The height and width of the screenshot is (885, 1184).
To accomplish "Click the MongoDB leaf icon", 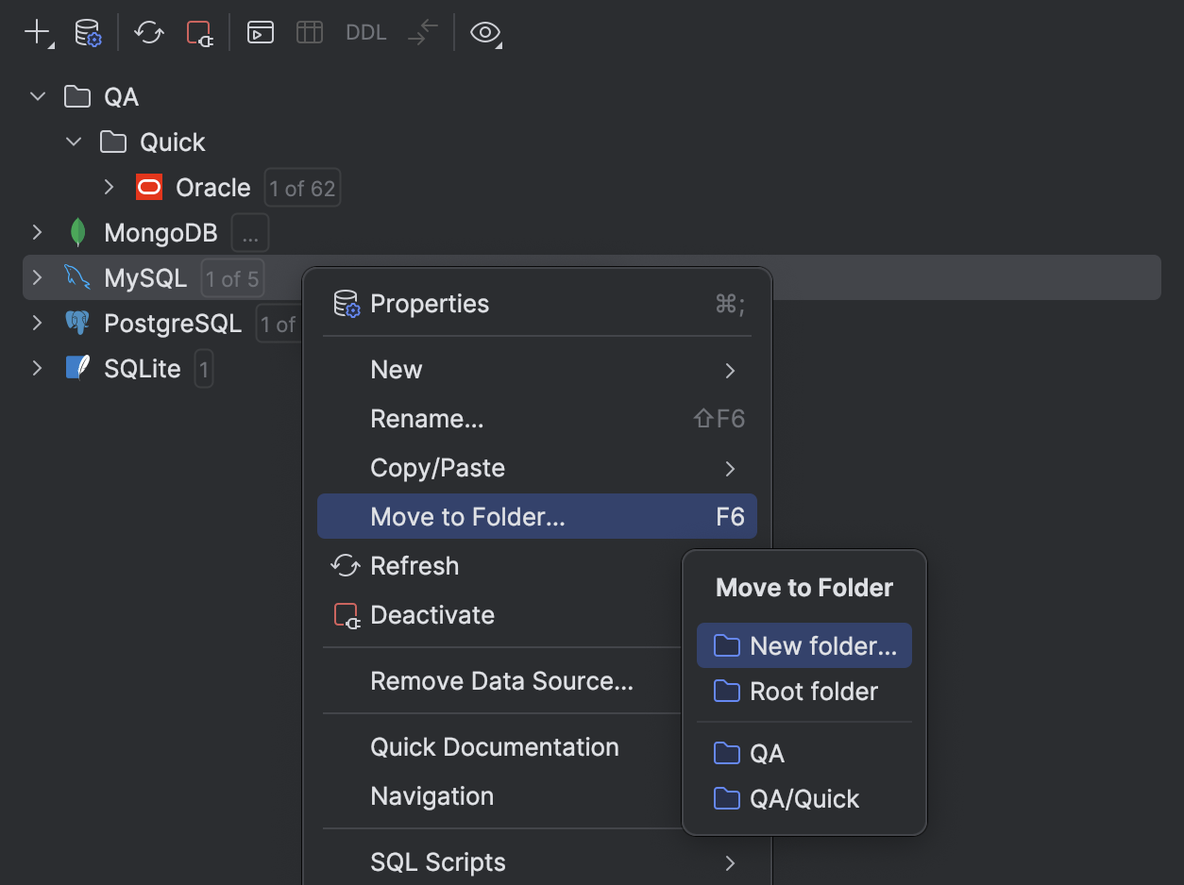I will pyautogui.click(x=77, y=232).
